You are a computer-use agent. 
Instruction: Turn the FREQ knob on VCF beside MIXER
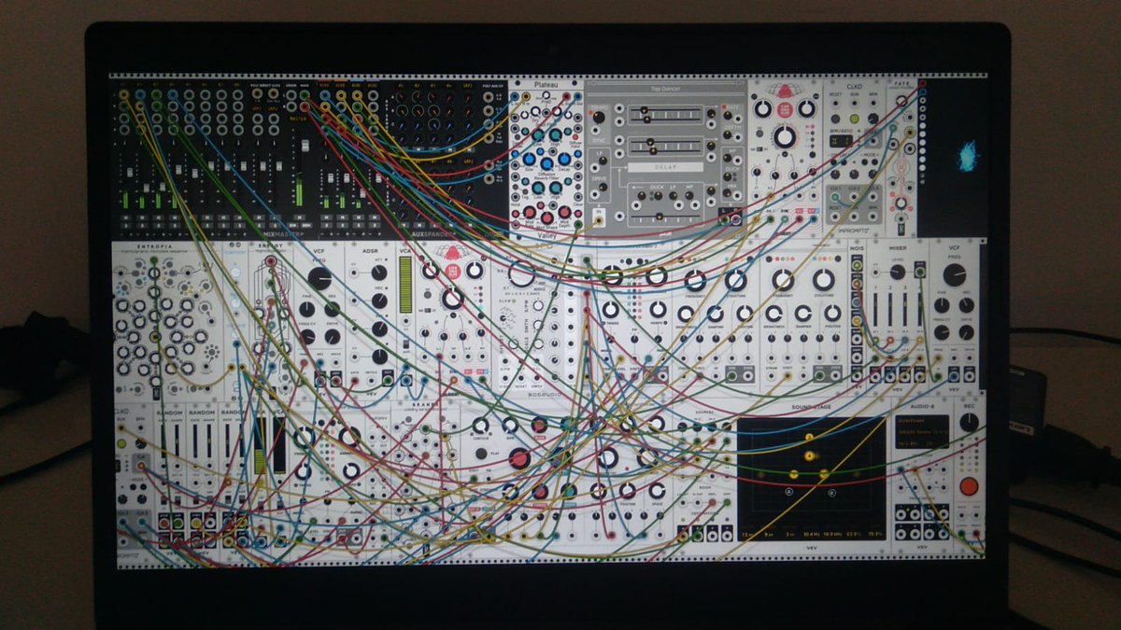click(954, 274)
